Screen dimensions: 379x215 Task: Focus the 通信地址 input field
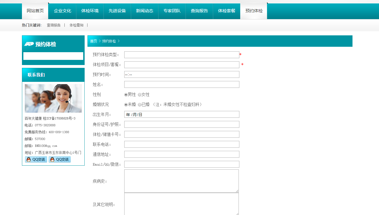(182, 154)
